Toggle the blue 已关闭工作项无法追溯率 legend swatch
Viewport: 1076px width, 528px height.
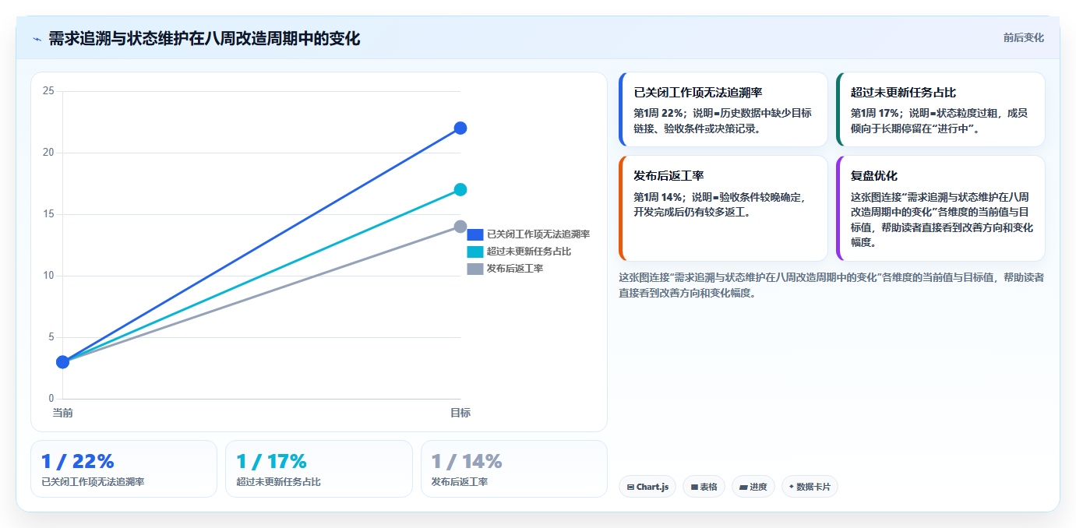475,234
